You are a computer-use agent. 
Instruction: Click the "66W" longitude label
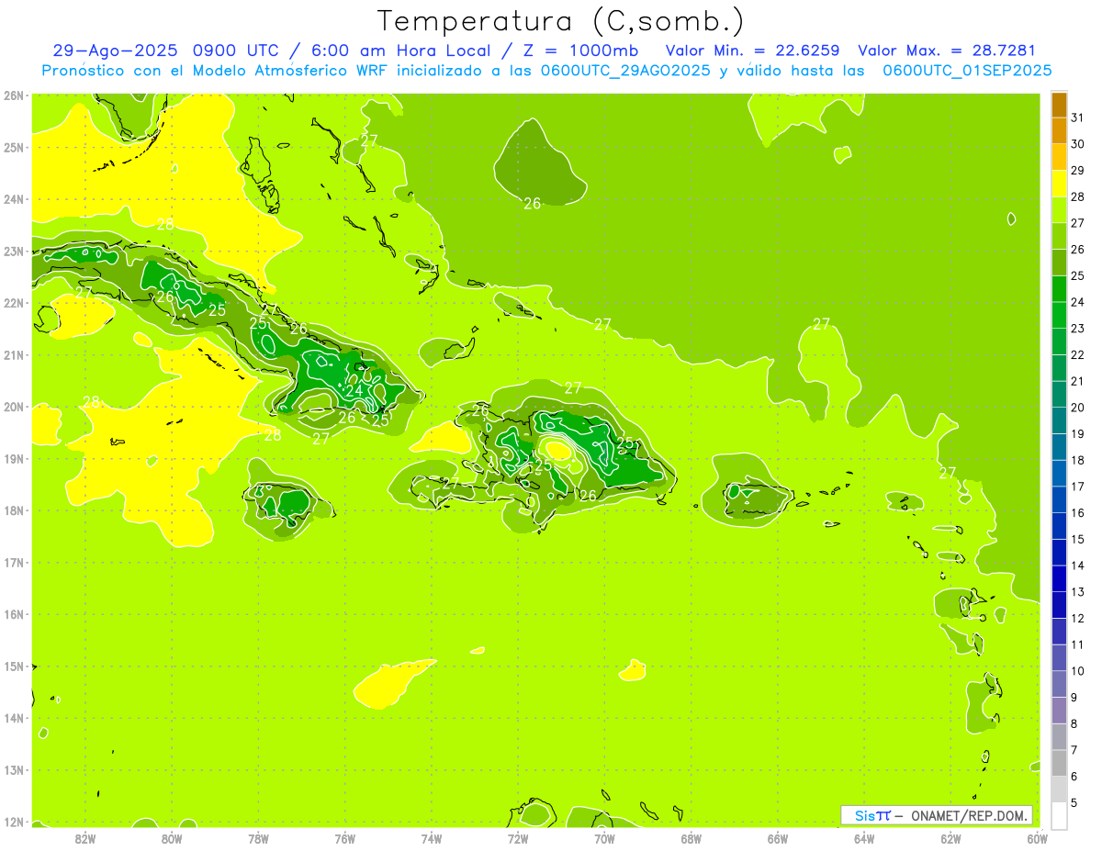[778, 838]
